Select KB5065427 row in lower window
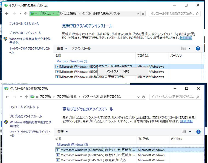208x163 pixels. click(x=130, y=155)
